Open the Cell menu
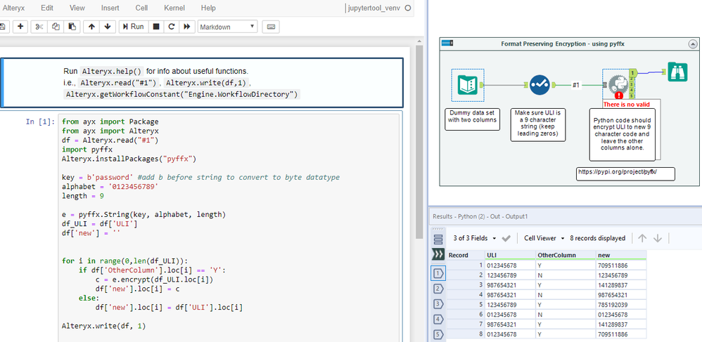Screen dimensions: 702x342 point(142,8)
